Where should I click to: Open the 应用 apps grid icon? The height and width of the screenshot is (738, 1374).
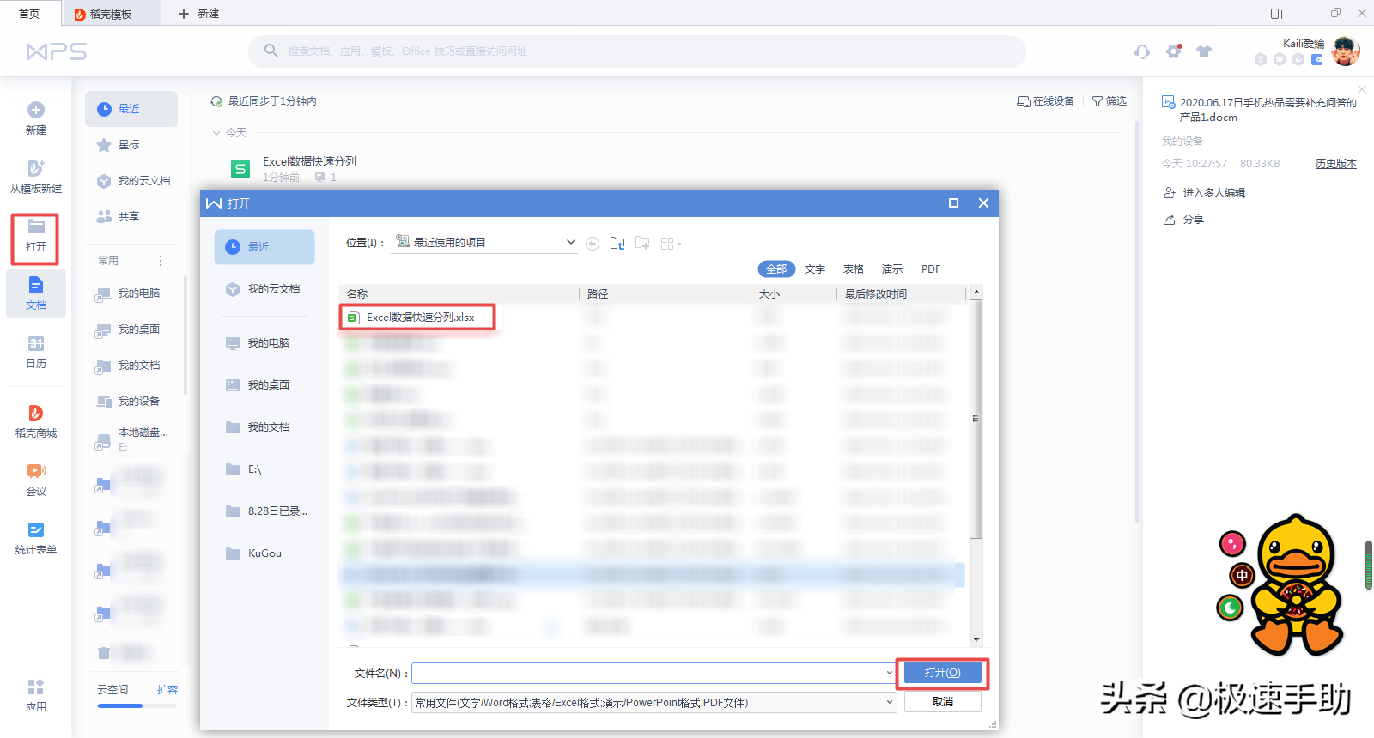[36, 687]
